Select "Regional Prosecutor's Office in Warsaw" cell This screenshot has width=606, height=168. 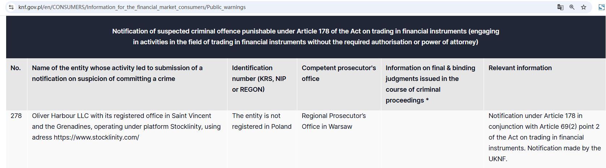[333, 121]
